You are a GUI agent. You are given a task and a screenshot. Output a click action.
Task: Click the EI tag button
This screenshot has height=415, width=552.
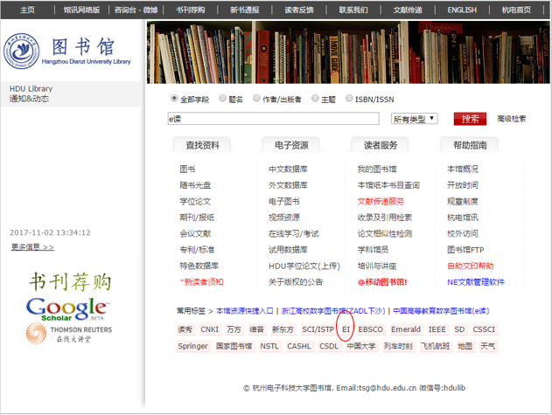346,329
